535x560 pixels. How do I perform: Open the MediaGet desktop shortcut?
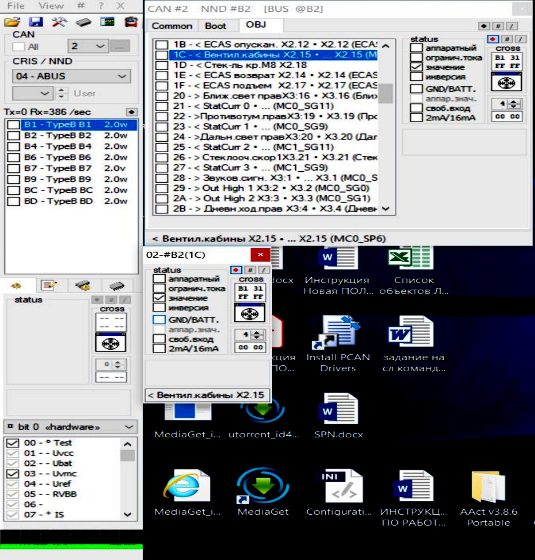point(263,492)
